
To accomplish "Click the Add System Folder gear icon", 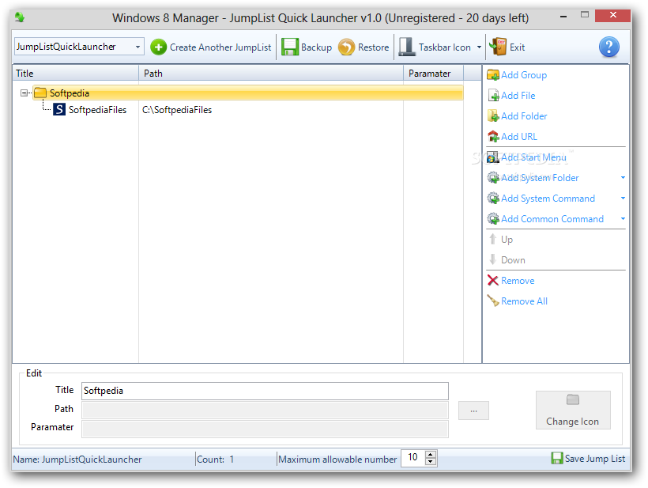I will [493, 178].
